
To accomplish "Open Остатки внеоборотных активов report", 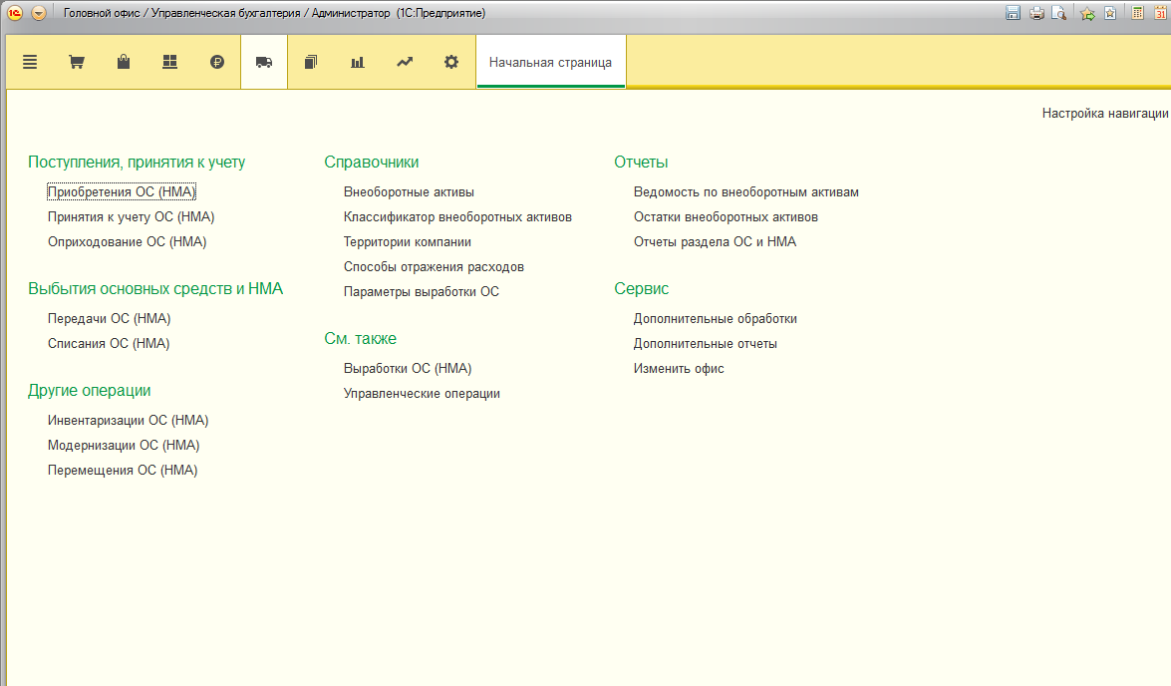I will tap(726, 216).
